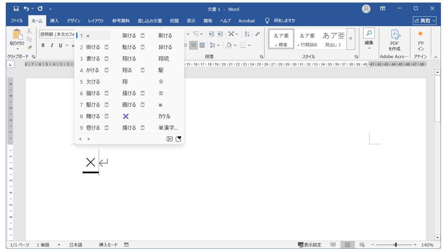Switch to read mode view
The image size is (446, 252).
333,245
